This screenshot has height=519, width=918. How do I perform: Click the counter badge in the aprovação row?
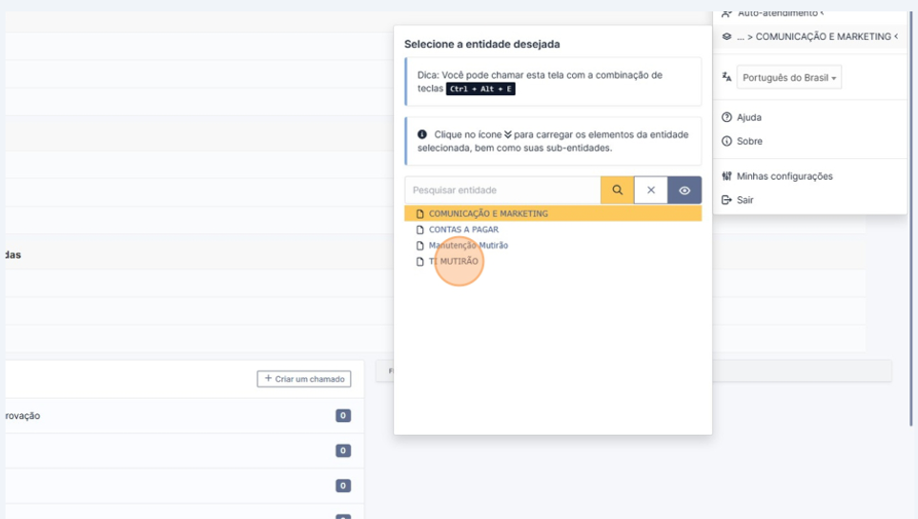[x=343, y=416]
